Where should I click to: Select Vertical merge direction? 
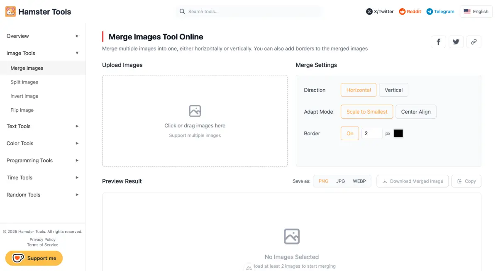(393, 90)
